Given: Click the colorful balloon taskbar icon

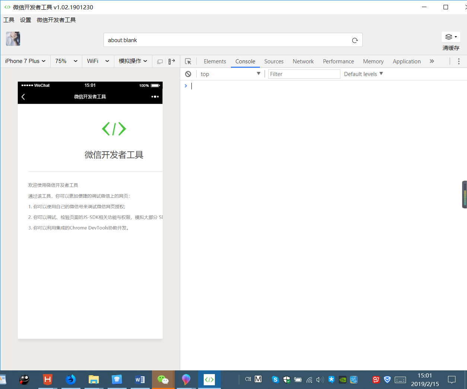Looking at the screenshot, I should tap(186, 380).
